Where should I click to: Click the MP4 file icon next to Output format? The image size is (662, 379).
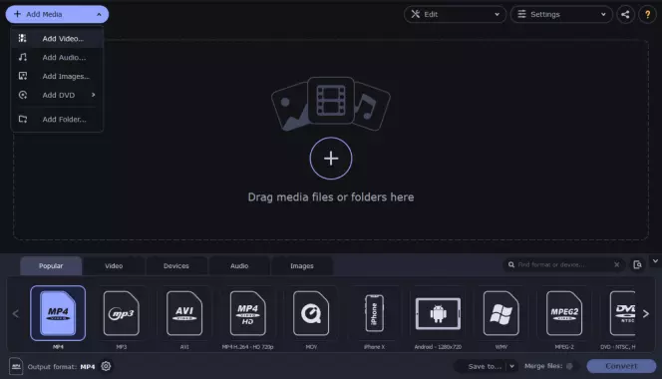click(x=16, y=366)
